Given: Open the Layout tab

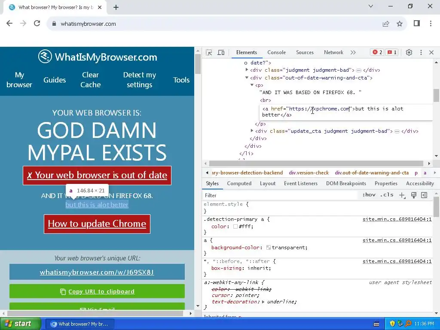Looking at the screenshot, I should pos(267,183).
